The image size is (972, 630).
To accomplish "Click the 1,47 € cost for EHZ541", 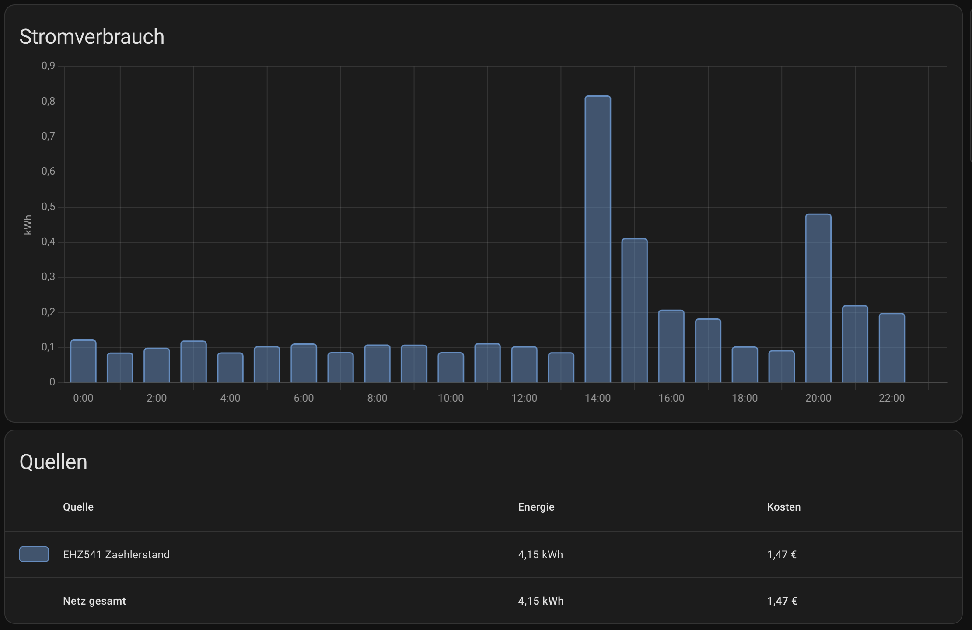I will coord(781,555).
